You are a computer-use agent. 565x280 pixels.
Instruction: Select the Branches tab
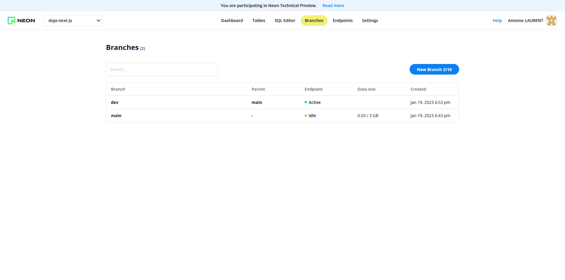pos(314,21)
